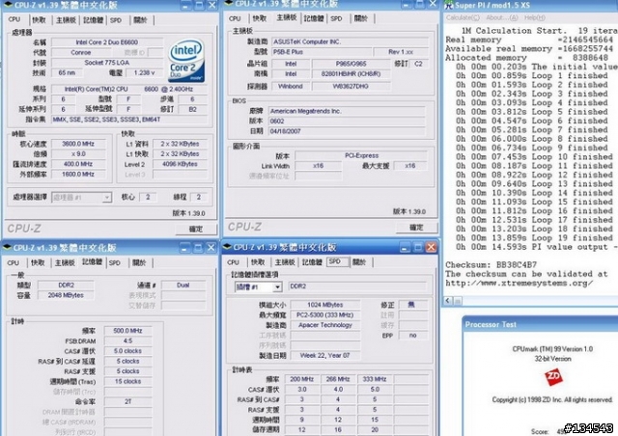Click 確定 button in the processor window

196,229
